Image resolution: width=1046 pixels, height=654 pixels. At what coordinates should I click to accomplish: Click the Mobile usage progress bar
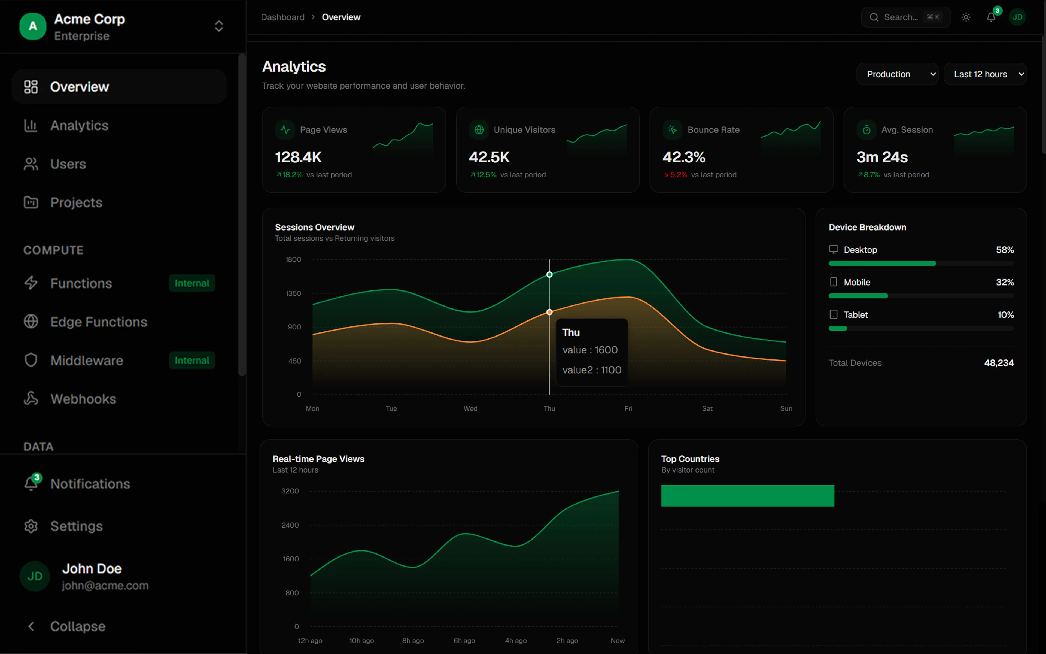(x=921, y=296)
